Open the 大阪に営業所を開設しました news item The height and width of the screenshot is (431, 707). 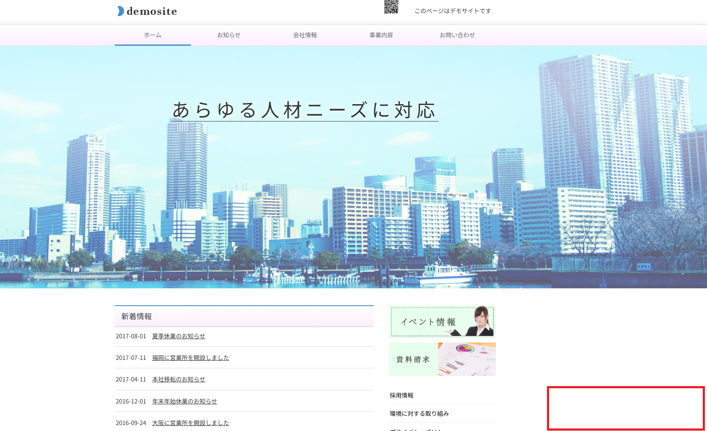coord(191,423)
